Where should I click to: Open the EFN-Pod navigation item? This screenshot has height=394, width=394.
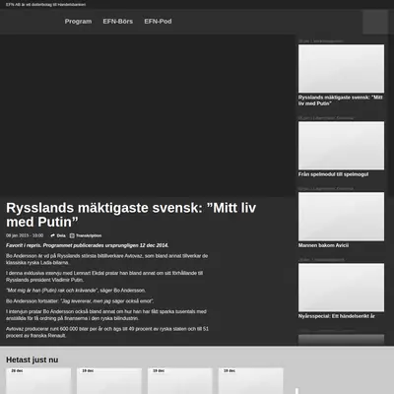[x=158, y=22]
